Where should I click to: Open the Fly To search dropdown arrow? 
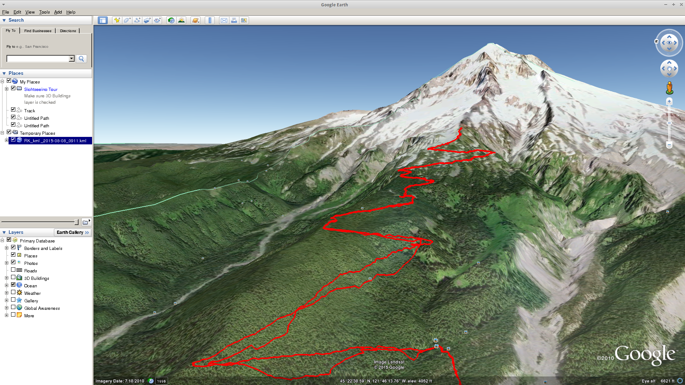[x=71, y=58]
